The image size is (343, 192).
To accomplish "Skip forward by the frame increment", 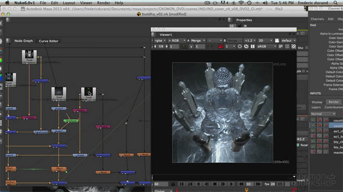I will 258,184.
